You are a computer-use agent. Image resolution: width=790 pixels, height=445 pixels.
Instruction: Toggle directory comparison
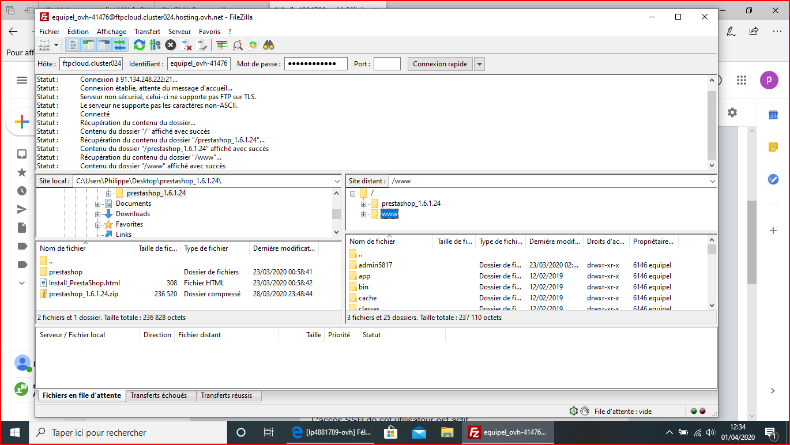(238, 45)
